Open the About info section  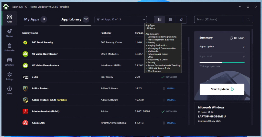(9, 91)
